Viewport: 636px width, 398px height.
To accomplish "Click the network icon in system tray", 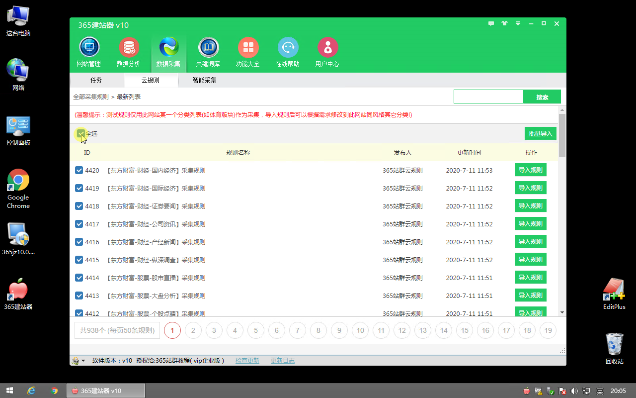I will pos(587,391).
